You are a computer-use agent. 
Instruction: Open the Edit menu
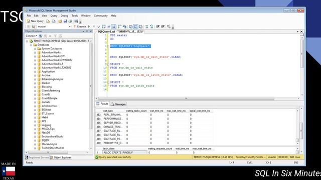36,15
